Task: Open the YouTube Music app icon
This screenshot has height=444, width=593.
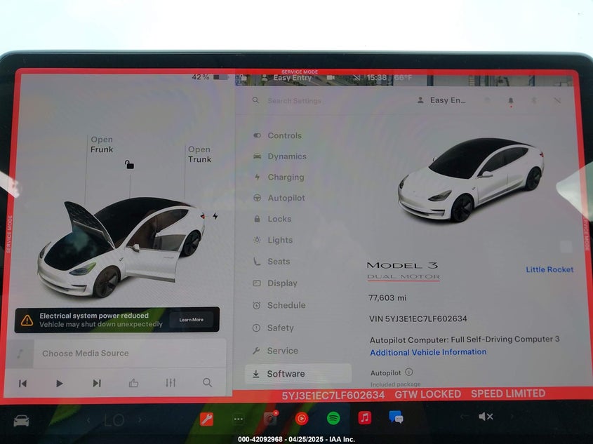Action: [x=302, y=419]
